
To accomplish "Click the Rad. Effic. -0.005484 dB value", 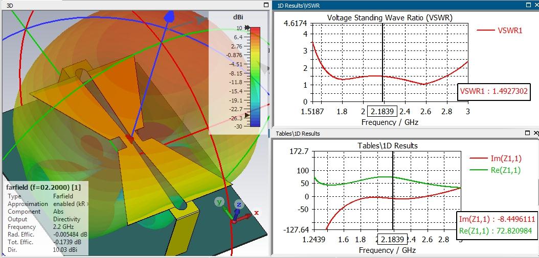I will 70,235.
